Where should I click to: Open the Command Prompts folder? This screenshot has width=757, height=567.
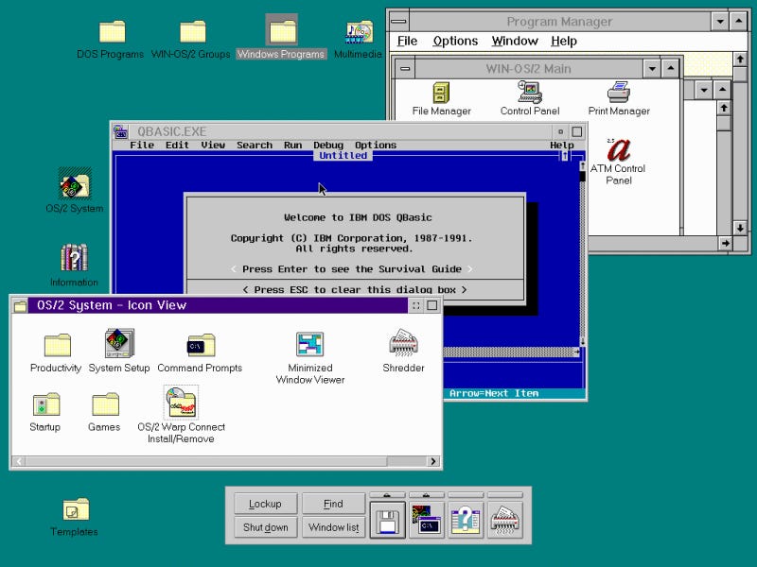pos(199,345)
